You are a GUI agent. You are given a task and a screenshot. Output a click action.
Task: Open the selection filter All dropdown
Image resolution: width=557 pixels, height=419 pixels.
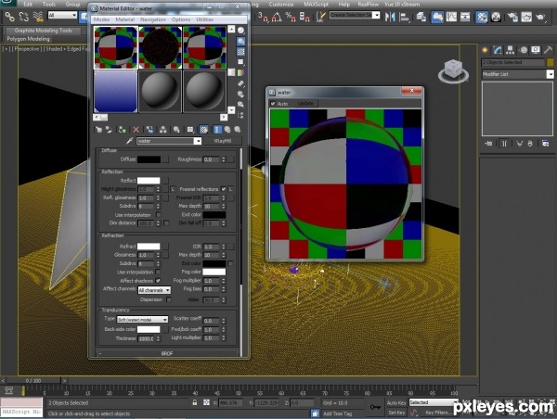pyautogui.click(x=62, y=15)
